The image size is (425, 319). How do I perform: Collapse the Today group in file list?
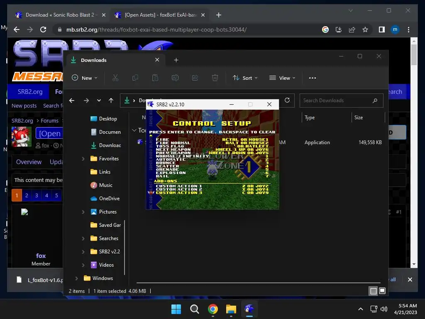pyautogui.click(x=134, y=130)
